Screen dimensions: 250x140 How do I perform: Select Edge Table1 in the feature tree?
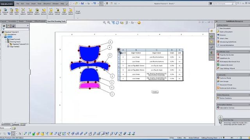point(14,47)
